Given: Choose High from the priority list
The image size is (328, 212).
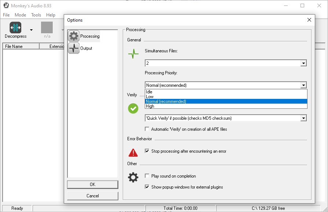Looking at the screenshot, I should click(150, 106).
